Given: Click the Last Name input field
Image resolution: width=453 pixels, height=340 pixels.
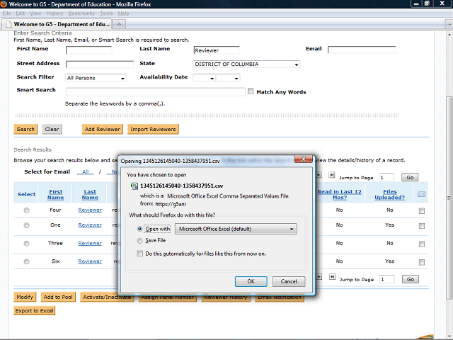Looking at the screenshot, I should click(216, 50).
